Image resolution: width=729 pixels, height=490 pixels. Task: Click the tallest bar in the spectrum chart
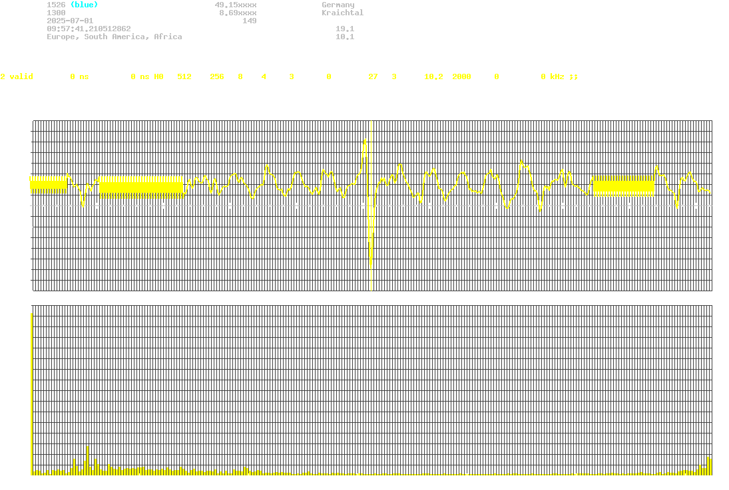pos(31,394)
